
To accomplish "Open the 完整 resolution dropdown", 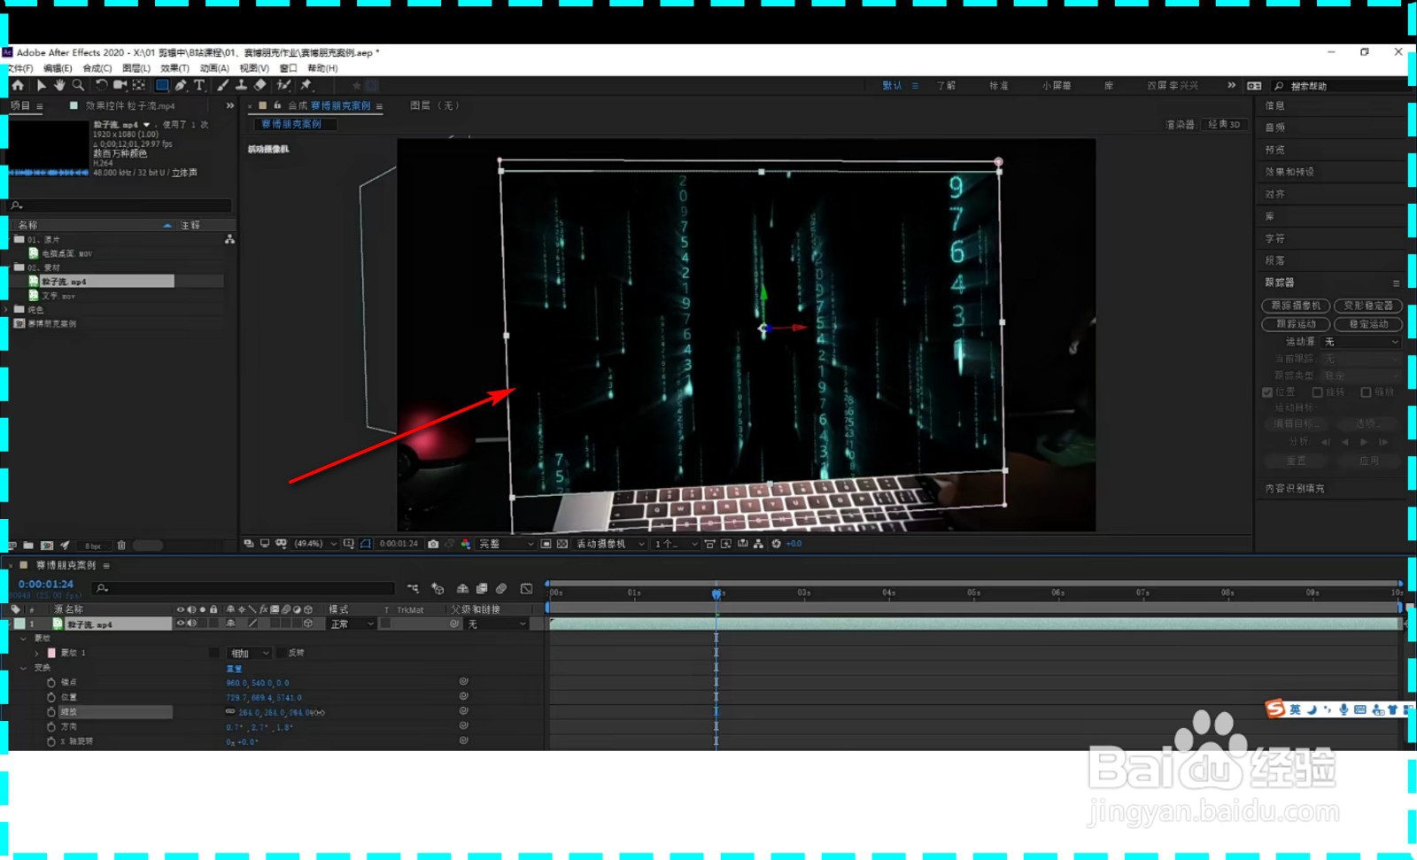I will pyautogui.click(x=507, y=544).
